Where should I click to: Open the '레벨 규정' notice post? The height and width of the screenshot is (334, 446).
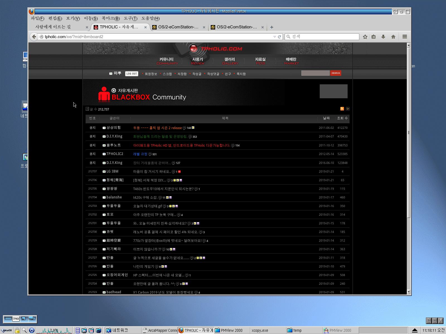(x=140, y=154)
